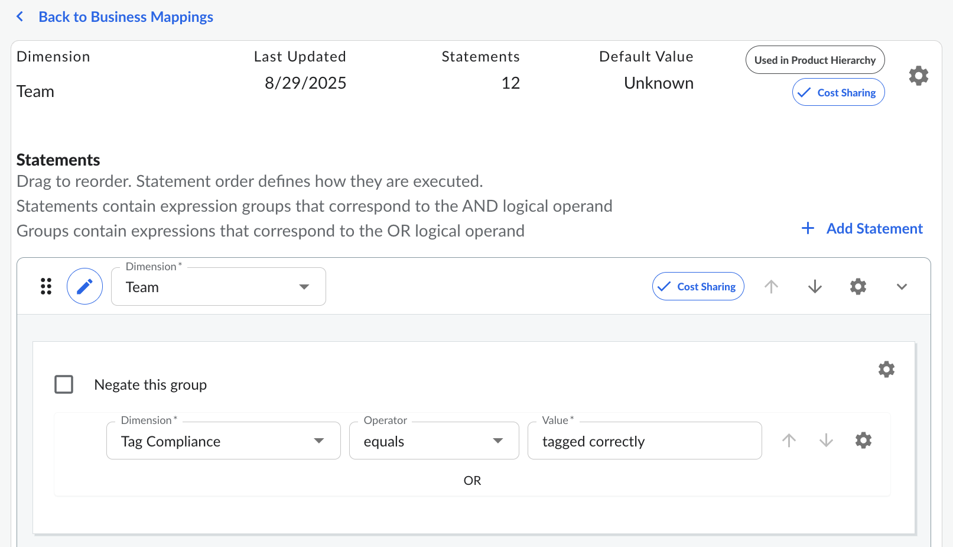Move Tag Compliance expression up
953x547 pixels.
click(x=789, y=441)
